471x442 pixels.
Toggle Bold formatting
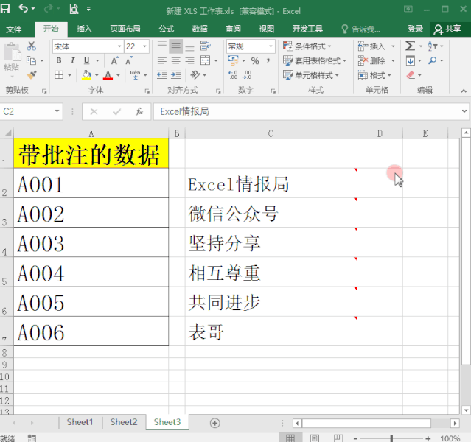pyautogui.click(x=59, y=60)
